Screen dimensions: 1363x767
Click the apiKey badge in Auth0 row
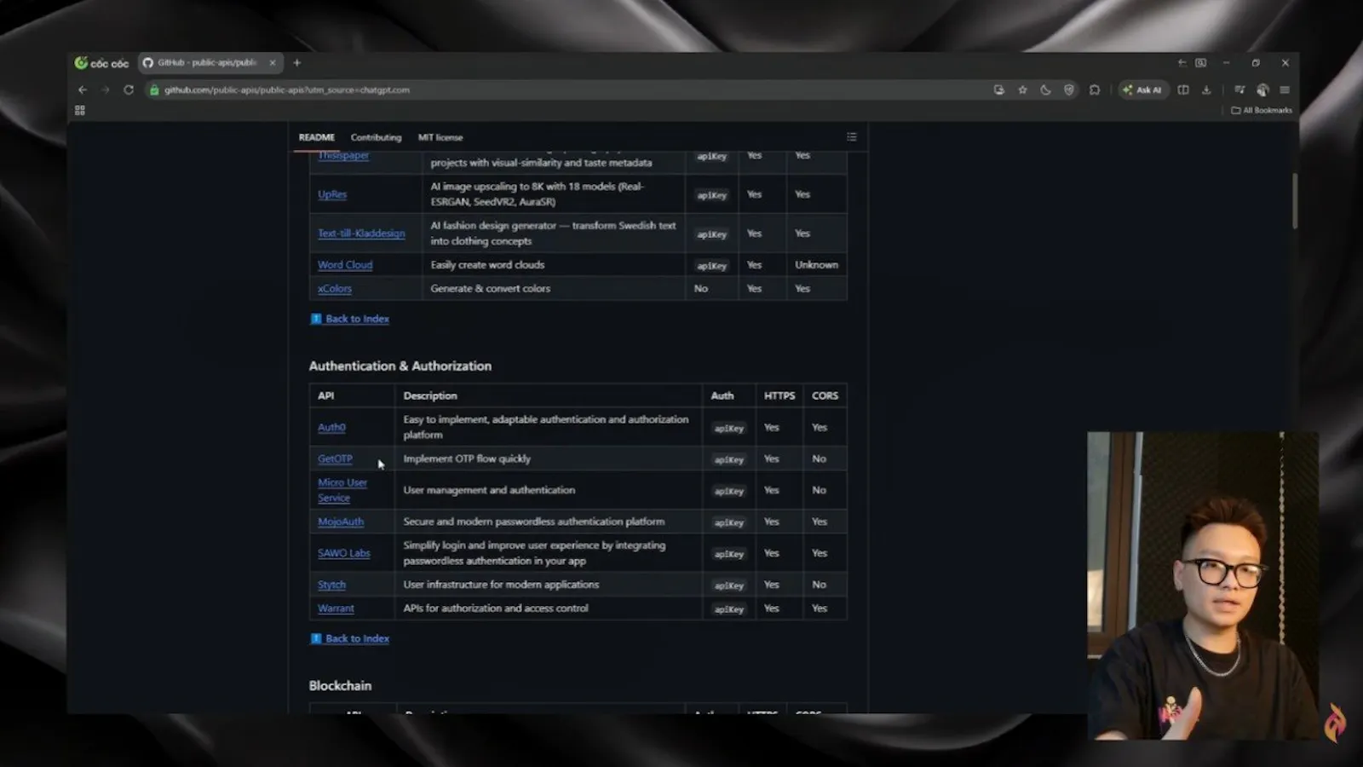(729, 428)
